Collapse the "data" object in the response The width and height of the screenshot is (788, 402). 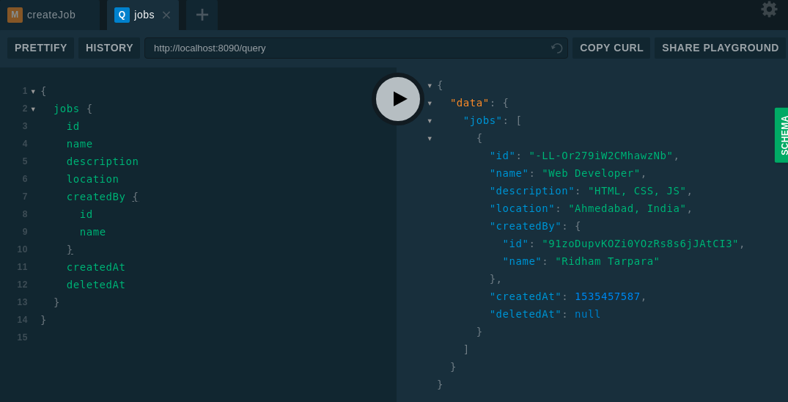tap(430, 103)
